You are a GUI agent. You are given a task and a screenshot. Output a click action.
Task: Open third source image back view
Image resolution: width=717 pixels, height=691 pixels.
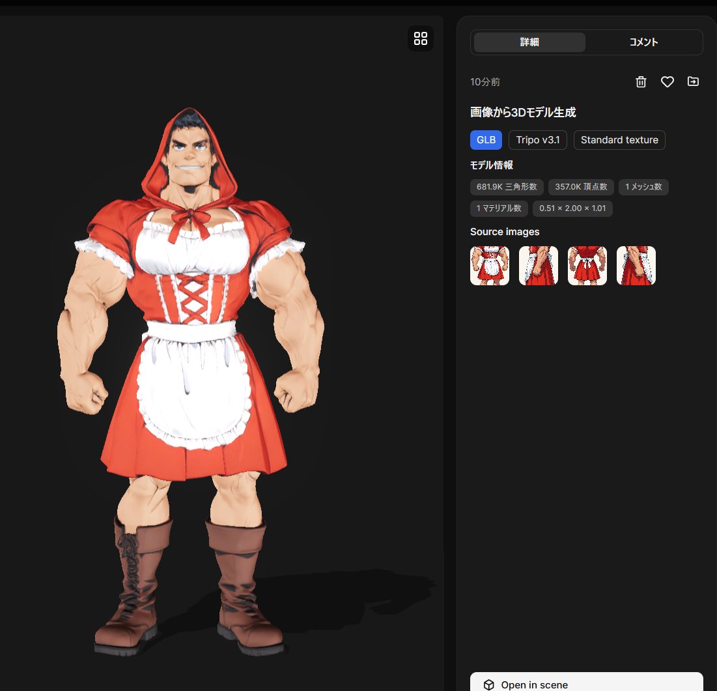[x=587, y=266]
